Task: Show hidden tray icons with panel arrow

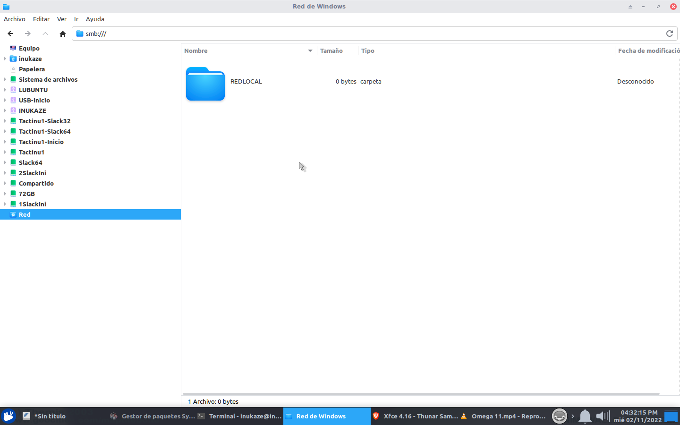Action: coord(573,416)
